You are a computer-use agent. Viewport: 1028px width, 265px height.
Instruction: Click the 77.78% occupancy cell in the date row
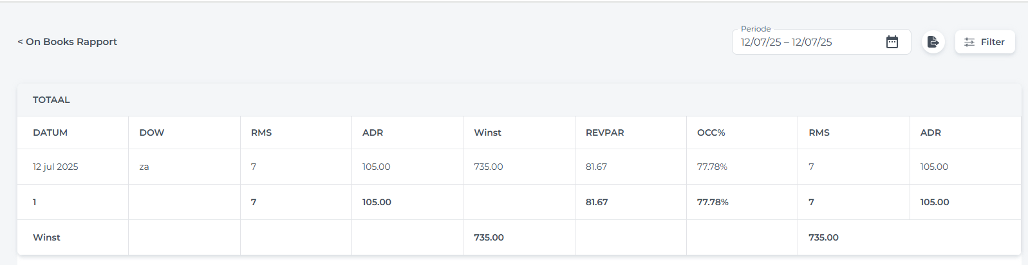[x=712, y=167]
